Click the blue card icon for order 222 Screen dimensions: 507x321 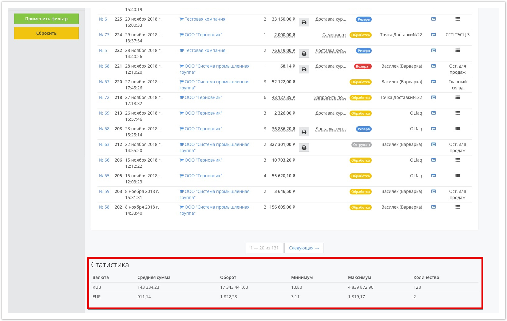434,50
